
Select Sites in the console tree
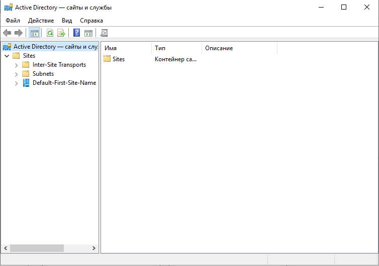pyautogui.click(x=29, y=56)
